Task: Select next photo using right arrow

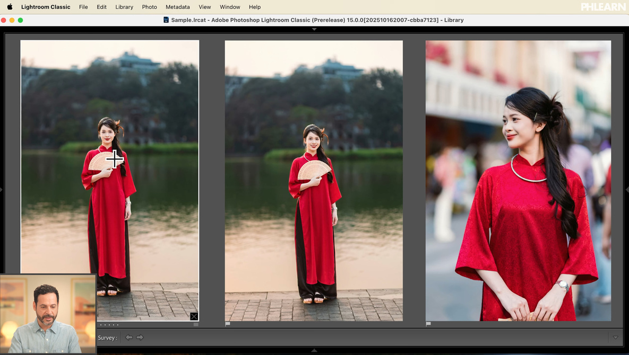Action: click(140, 338)
